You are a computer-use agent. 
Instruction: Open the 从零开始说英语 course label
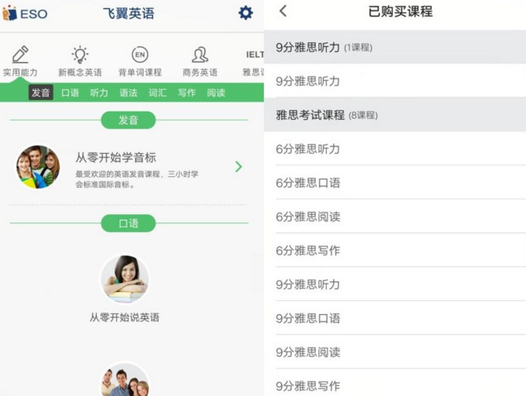[124, 317]
